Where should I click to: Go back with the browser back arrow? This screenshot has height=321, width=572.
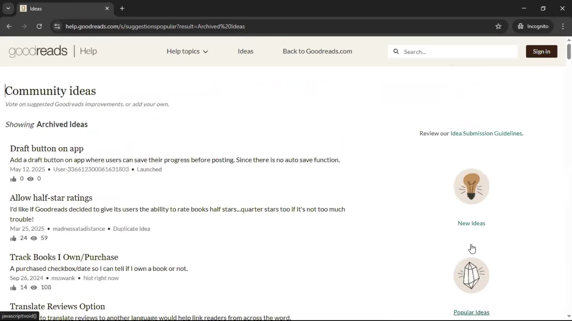9,26
